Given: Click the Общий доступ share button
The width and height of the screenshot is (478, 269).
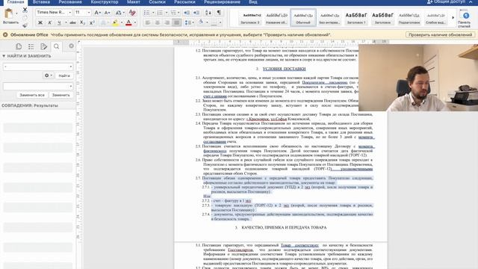Looking at the screenshot, I should pyautogui.click(x=446, y=1).
